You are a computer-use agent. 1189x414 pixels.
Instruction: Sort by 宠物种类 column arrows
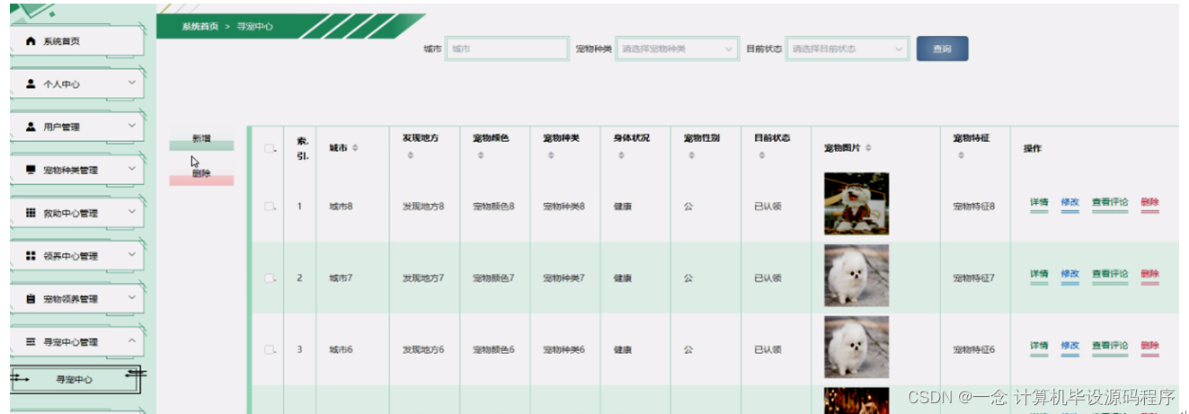click(551, 156)
